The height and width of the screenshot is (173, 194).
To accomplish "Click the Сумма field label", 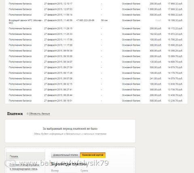I will point(84,171).
